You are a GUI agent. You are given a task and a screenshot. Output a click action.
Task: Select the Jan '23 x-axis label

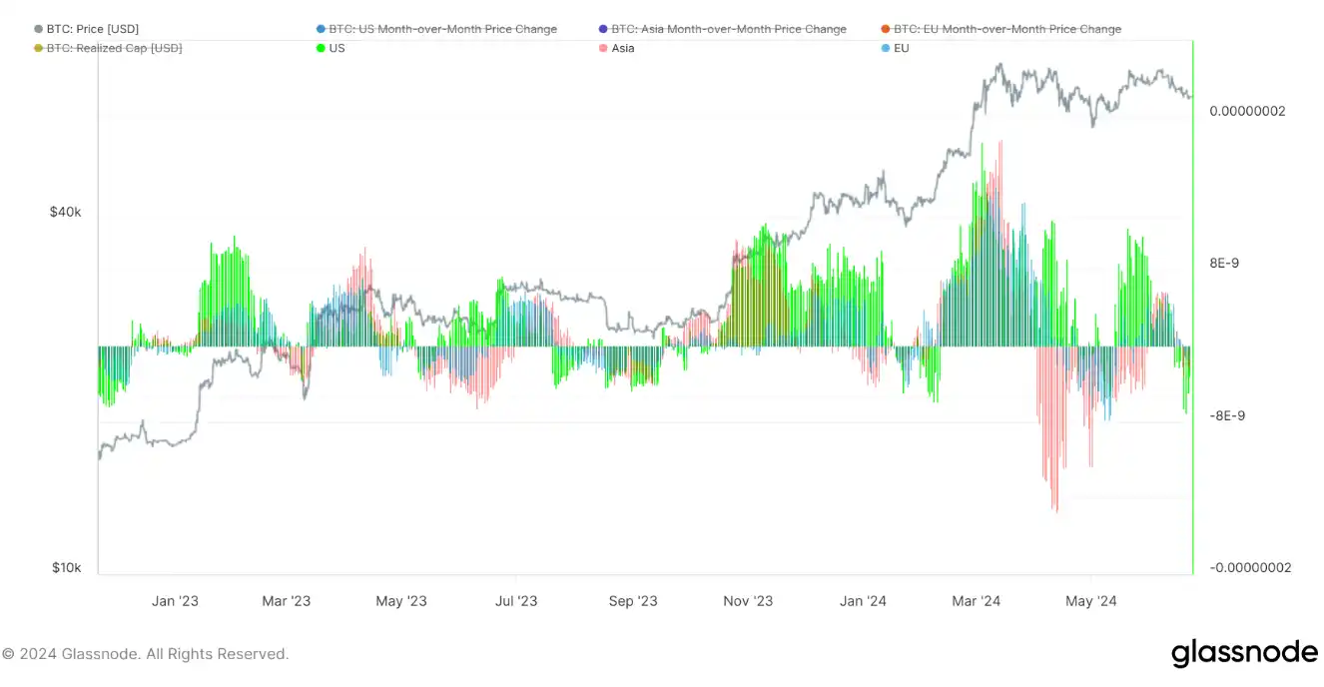point(175,601)
